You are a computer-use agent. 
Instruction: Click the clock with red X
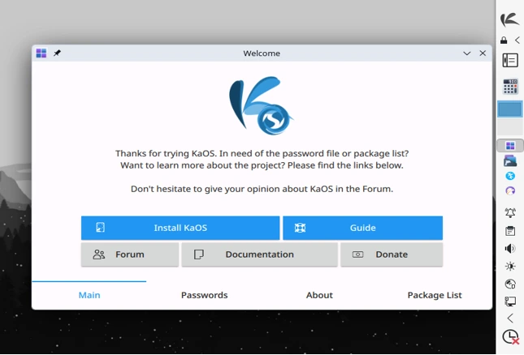tap(511, 336)
